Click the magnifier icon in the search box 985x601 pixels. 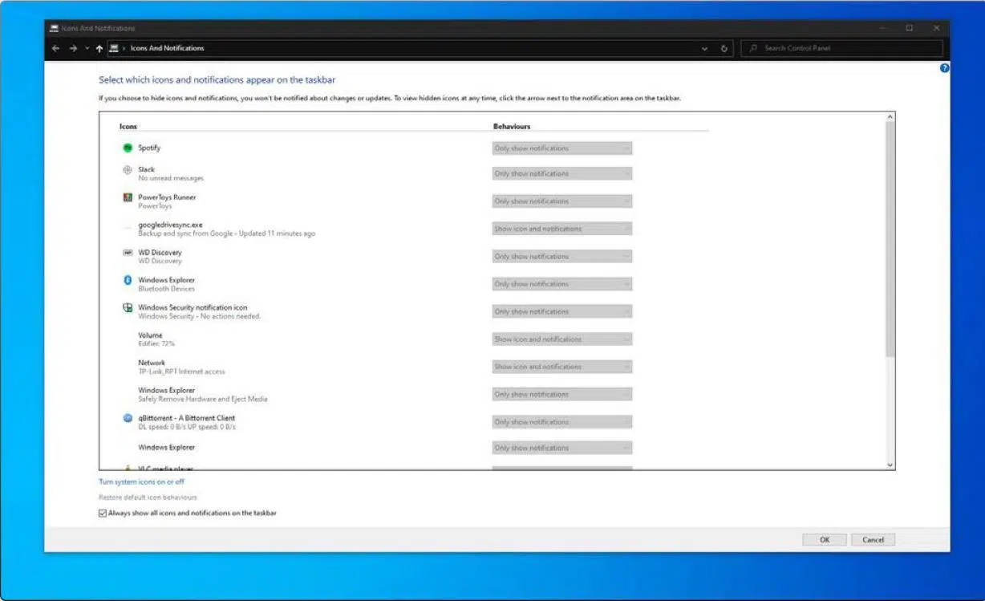click(753, 48)
